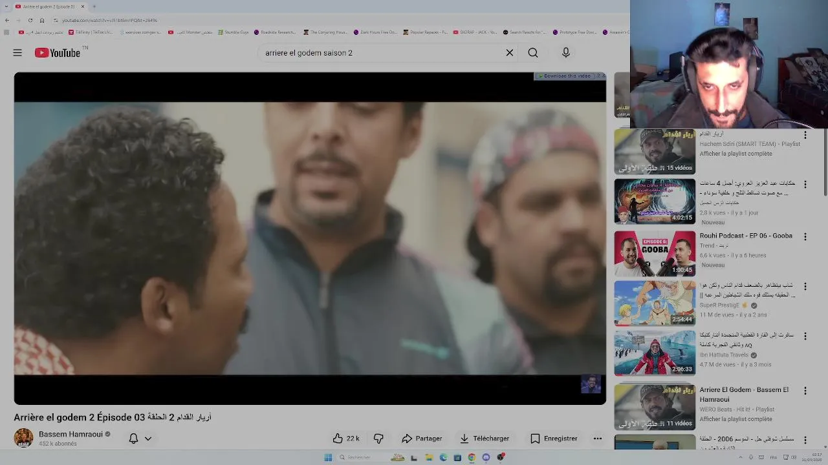Start voice search with the microphone

point(566,53)
